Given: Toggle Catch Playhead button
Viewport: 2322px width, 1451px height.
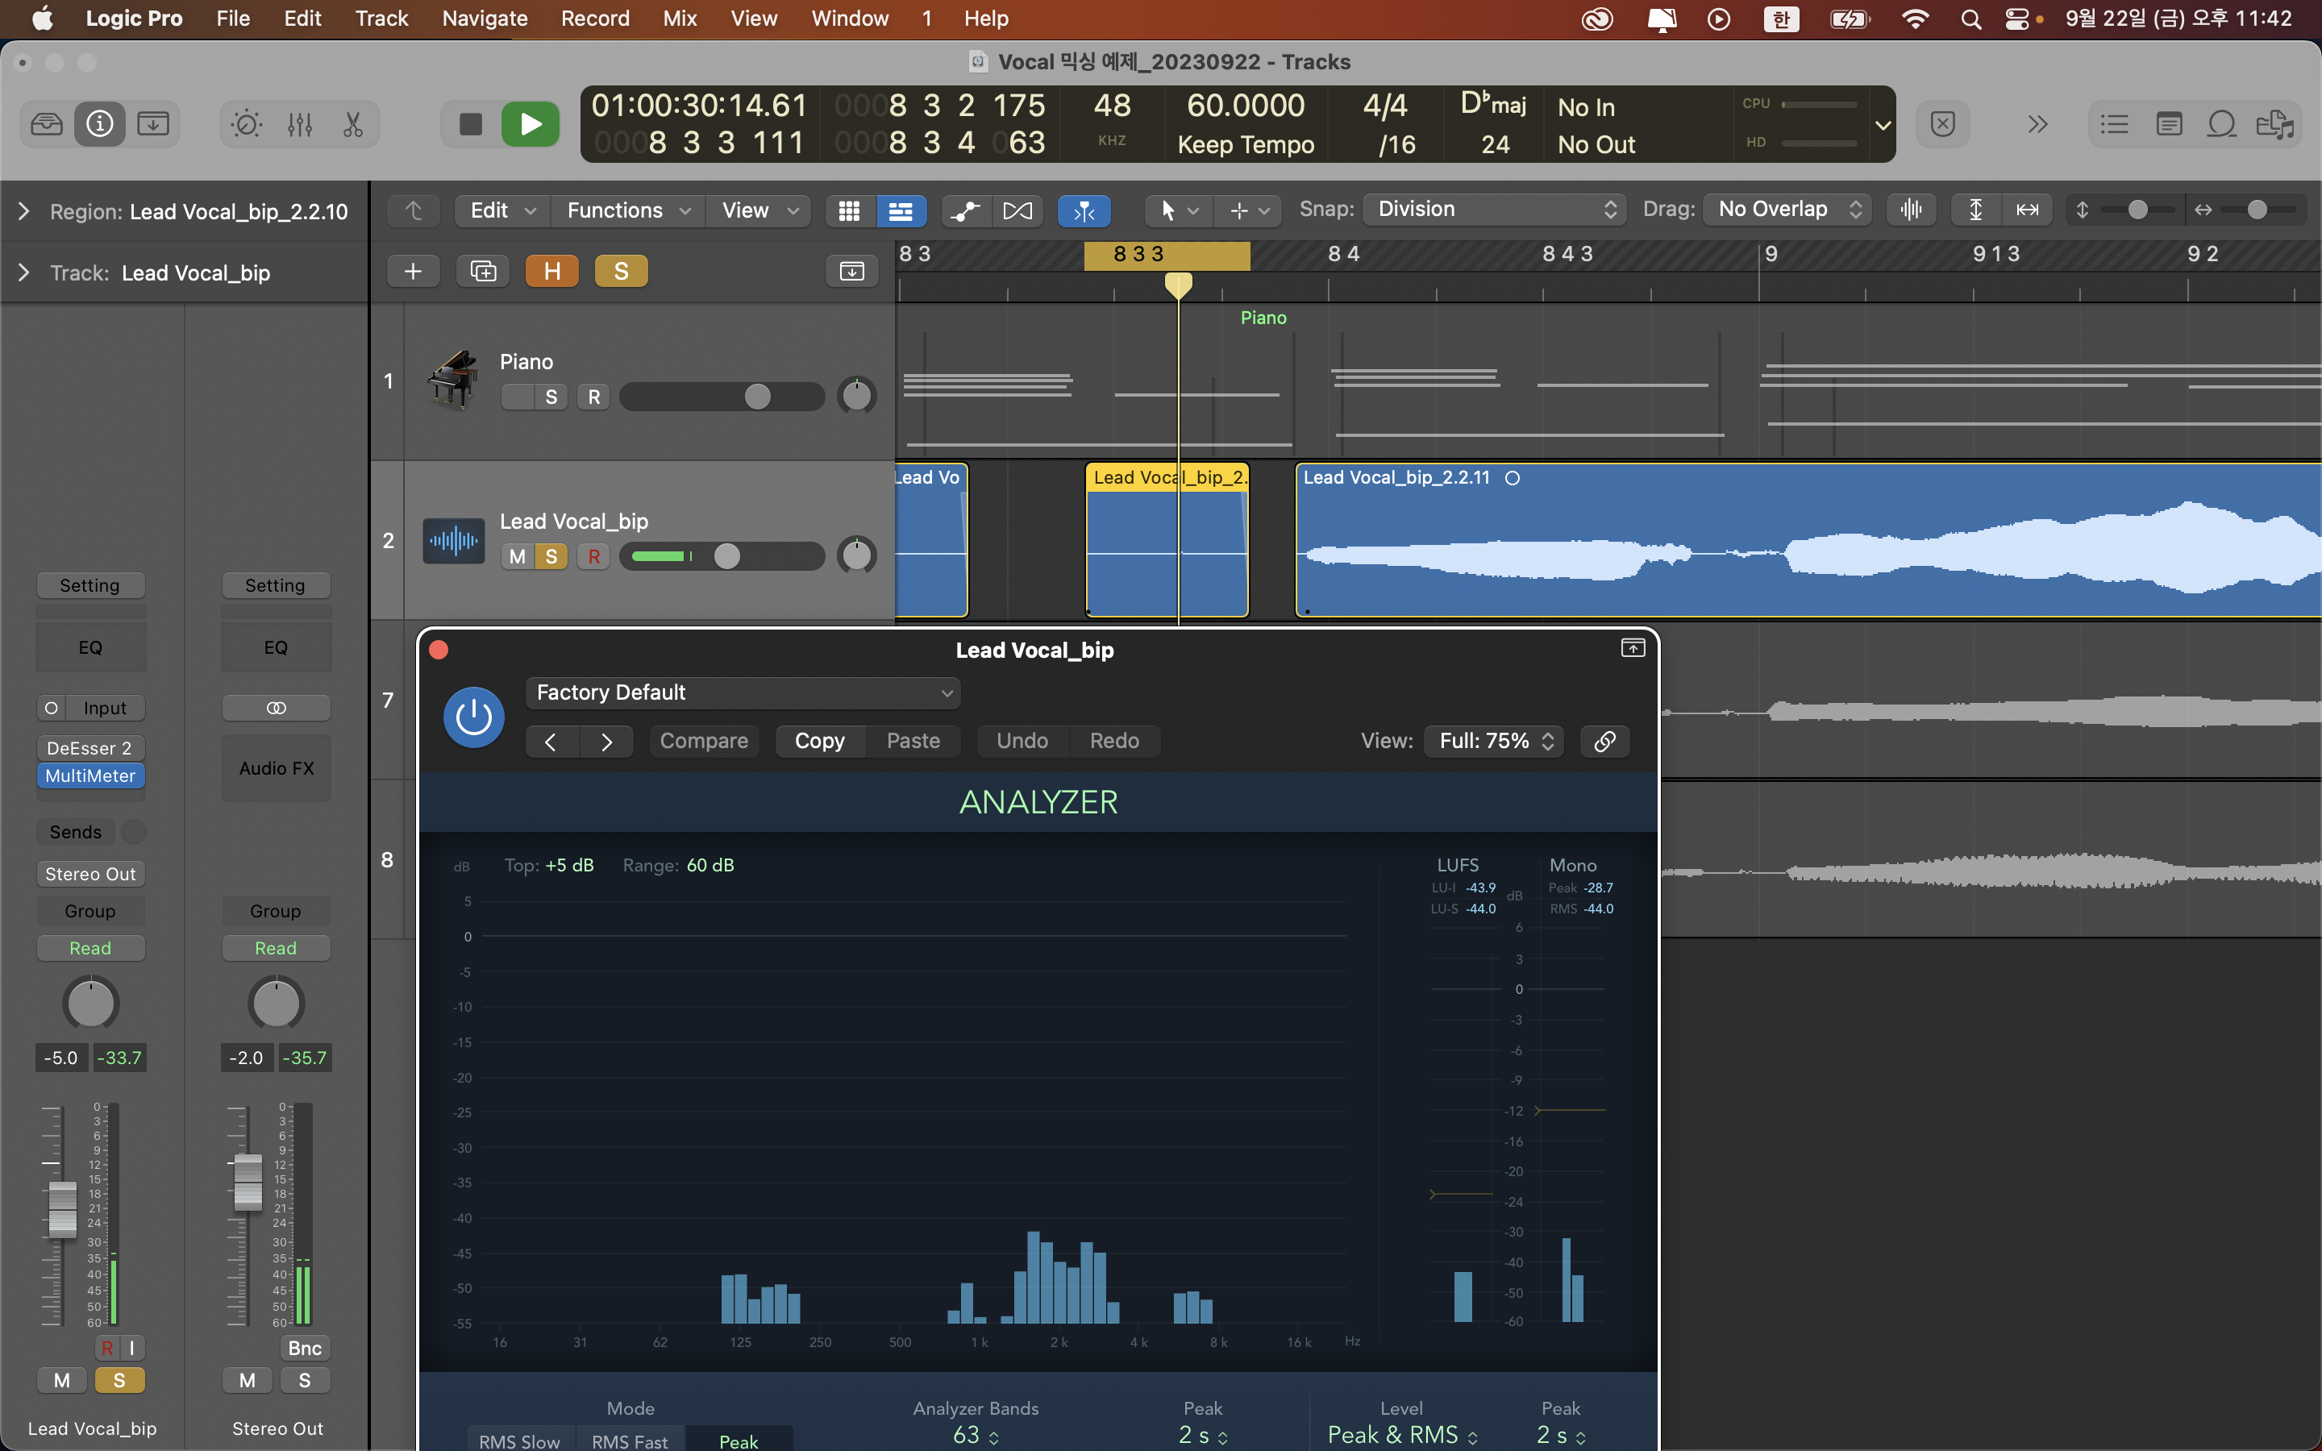Looking at the screenshot, I should pyautogui.click(x=1084, y=210).
